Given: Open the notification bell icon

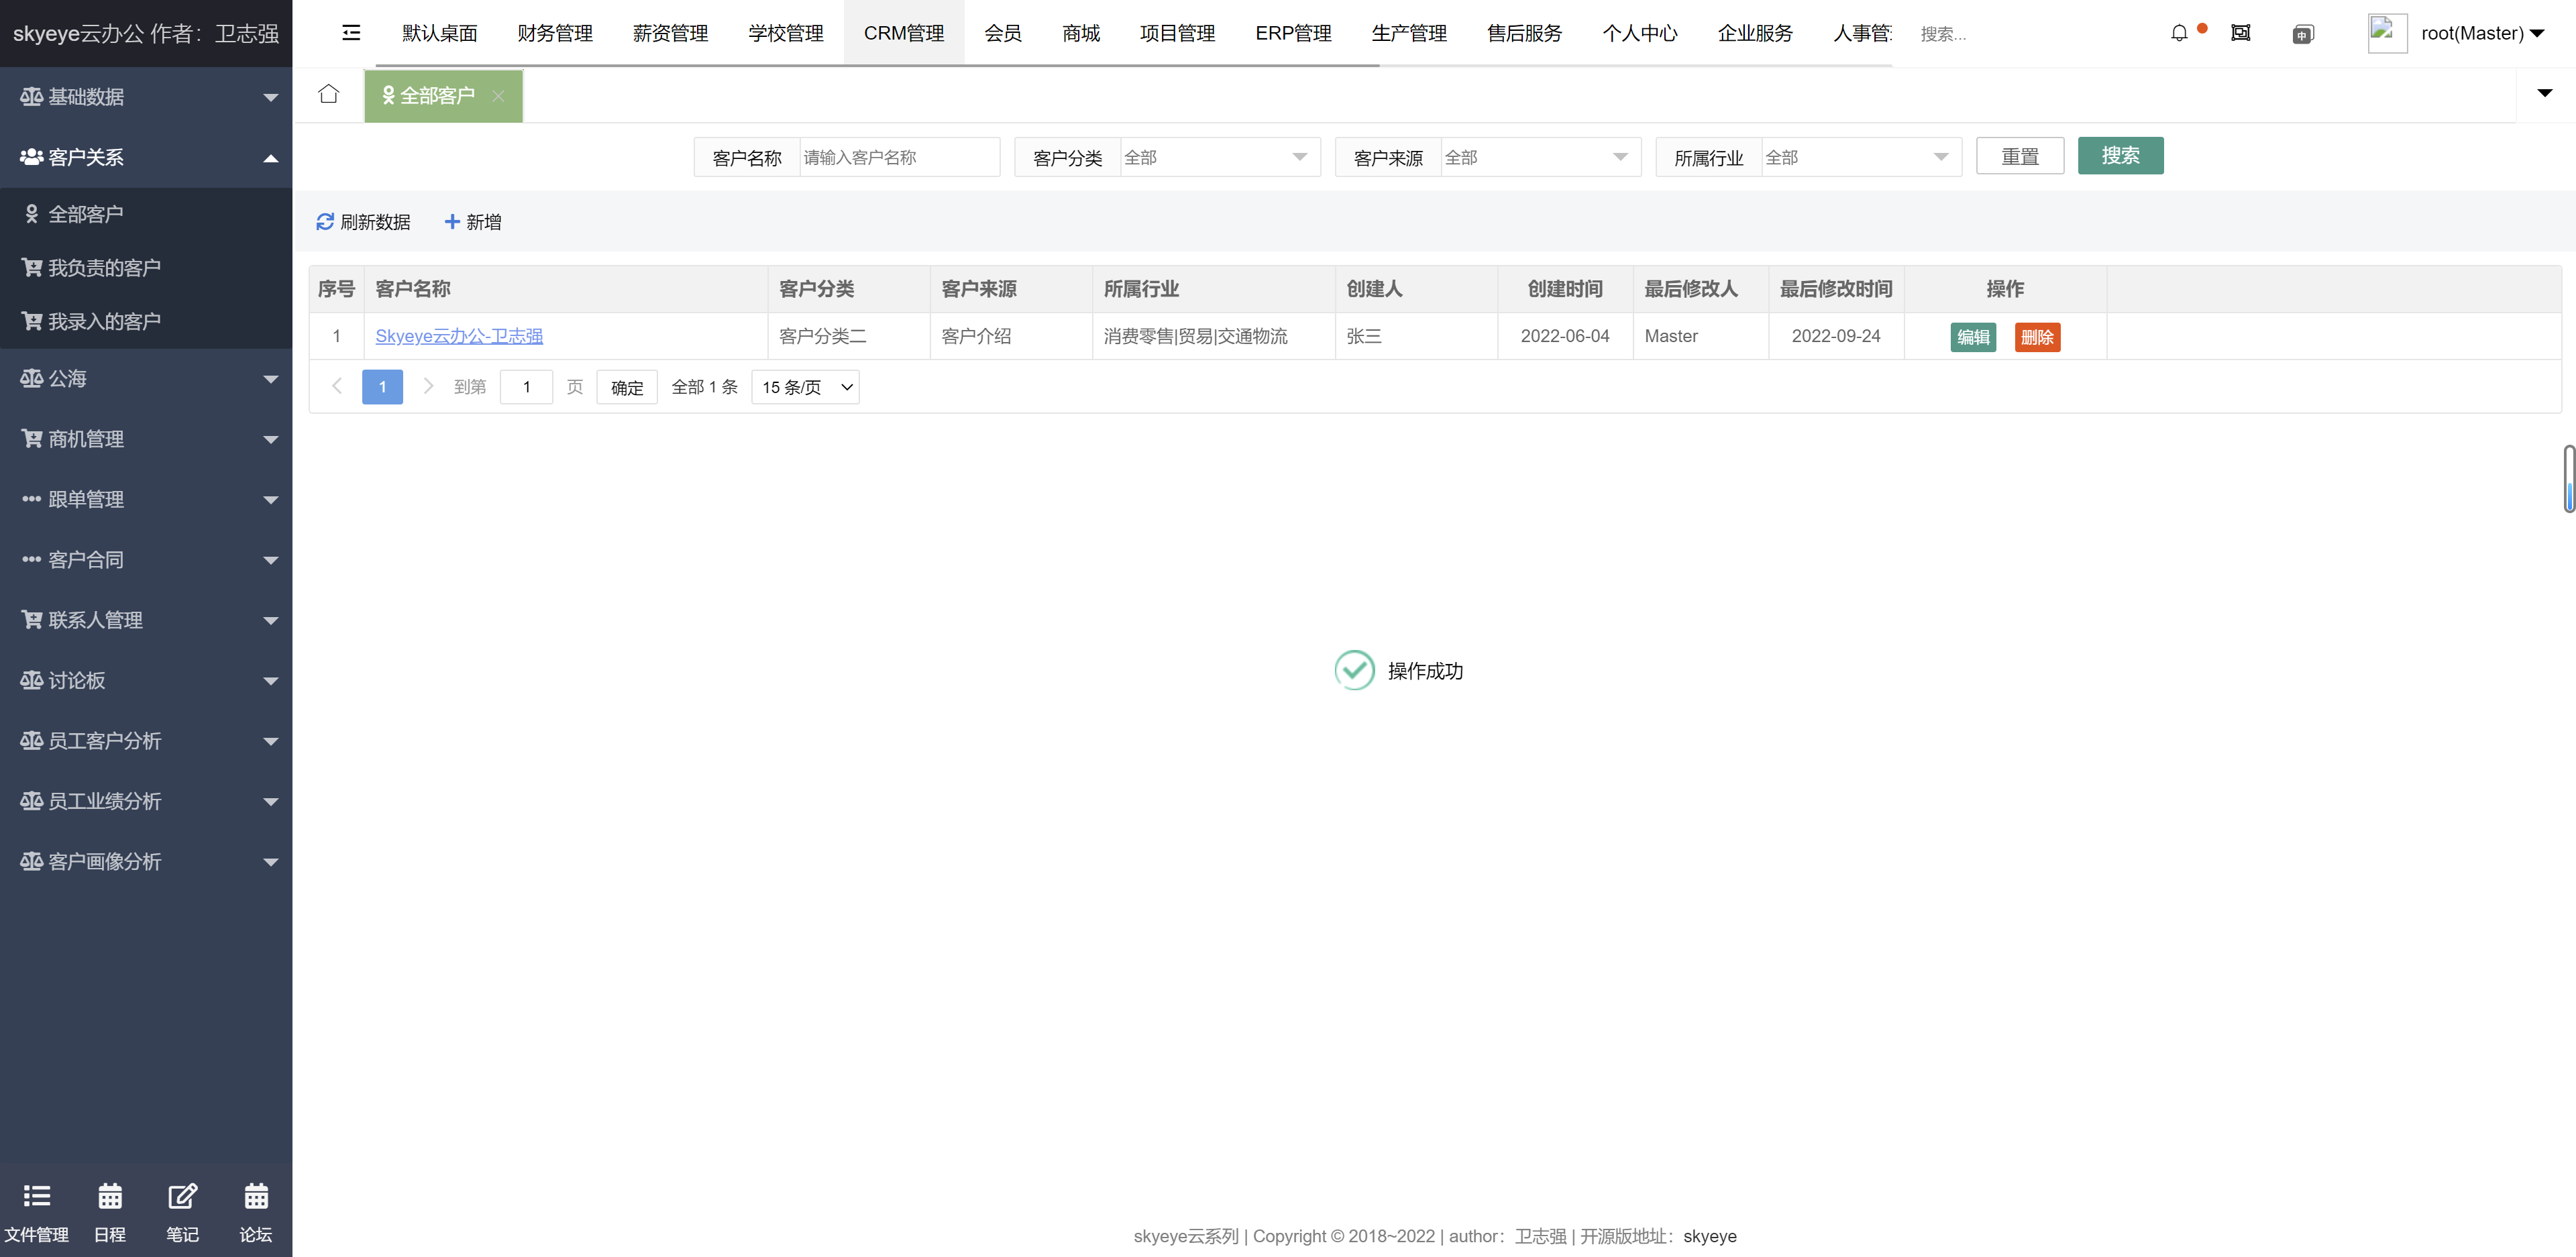Looking at the screenshot, I should (x=2179, y=33).
